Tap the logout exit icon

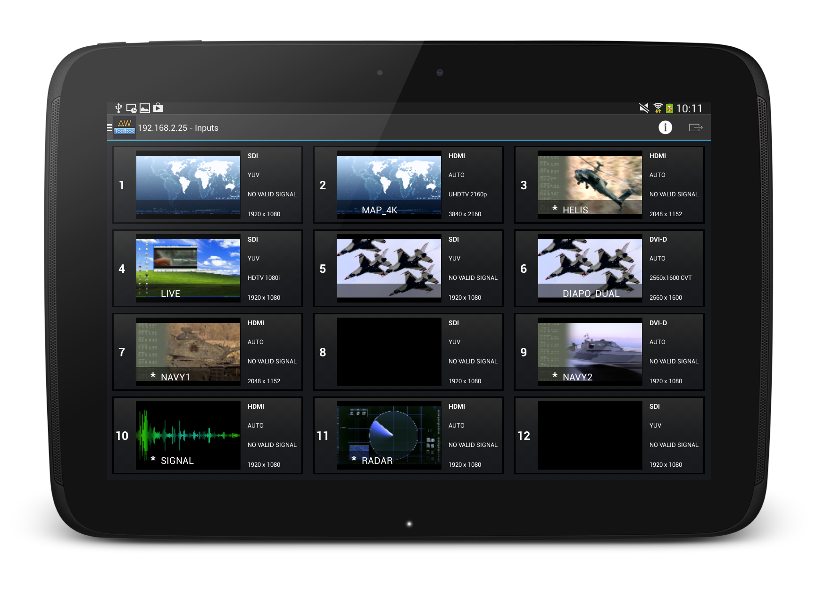(x=696, y=127)
